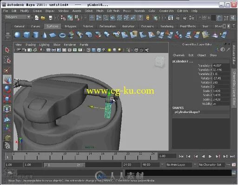Activate the Paint selection tool

tap(7, 70)
